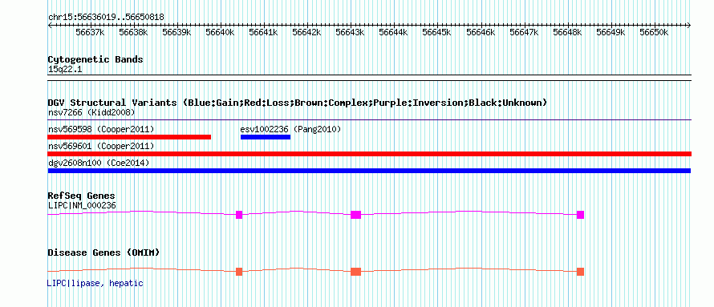714x307 pixels.
Task: Click the LIPC|NM_000236 RefSeq gene label
Action: (82, 205)
